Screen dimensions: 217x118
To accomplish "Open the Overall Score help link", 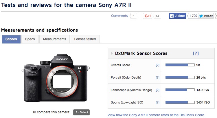I will click(157, 65).
